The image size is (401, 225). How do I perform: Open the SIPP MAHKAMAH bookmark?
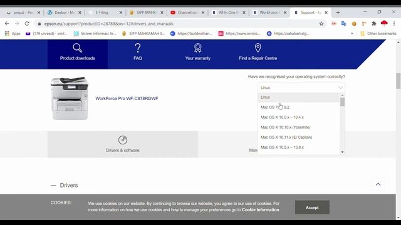[x=143, y=33]
